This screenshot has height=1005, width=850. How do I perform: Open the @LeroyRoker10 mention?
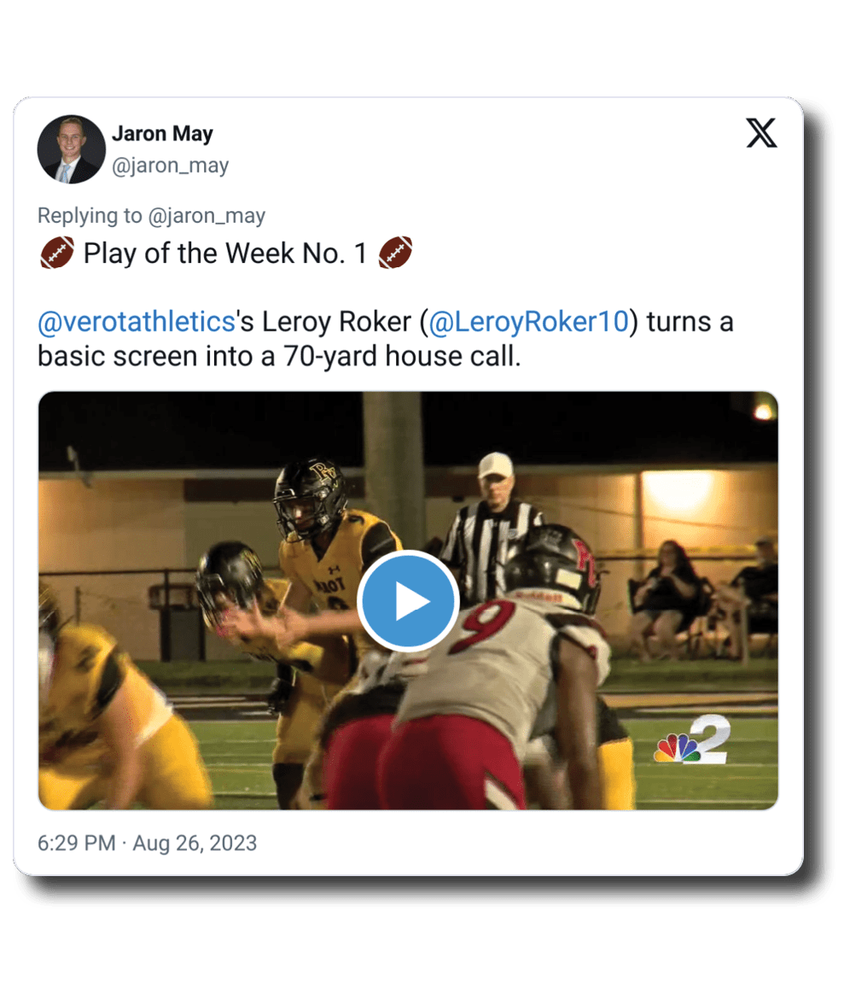528,321
